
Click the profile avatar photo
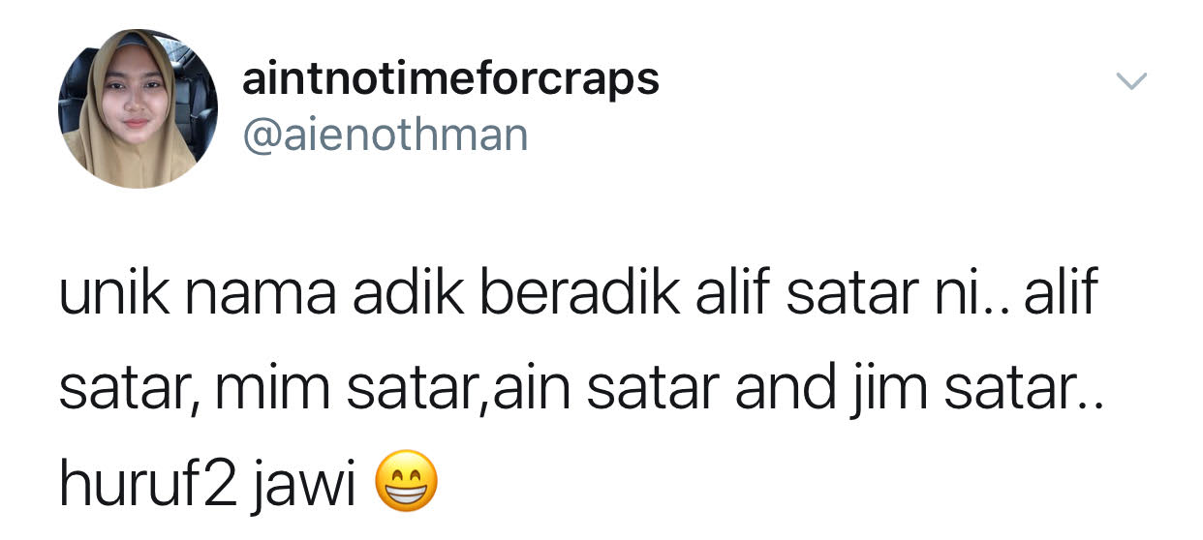pos(138,107)
